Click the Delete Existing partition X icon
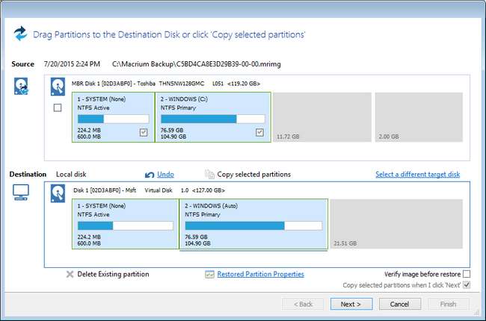 [70, 274]
